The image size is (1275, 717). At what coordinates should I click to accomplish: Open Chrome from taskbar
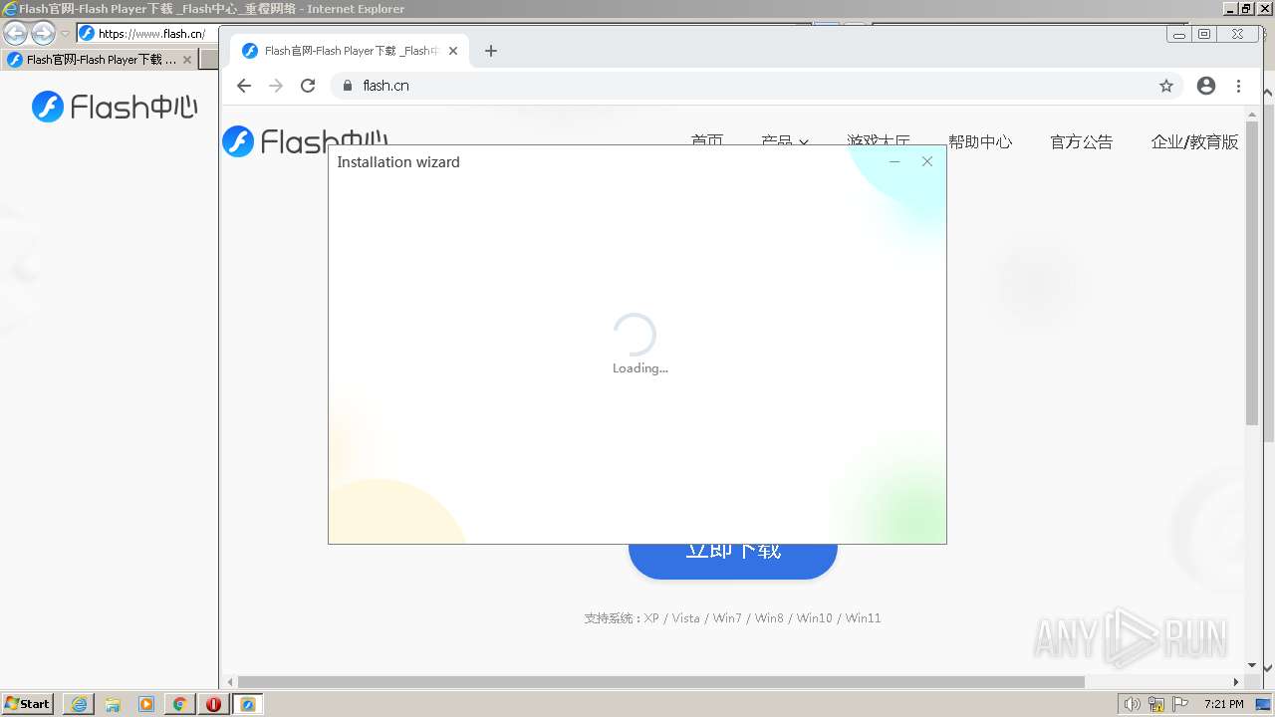(179, 704)
